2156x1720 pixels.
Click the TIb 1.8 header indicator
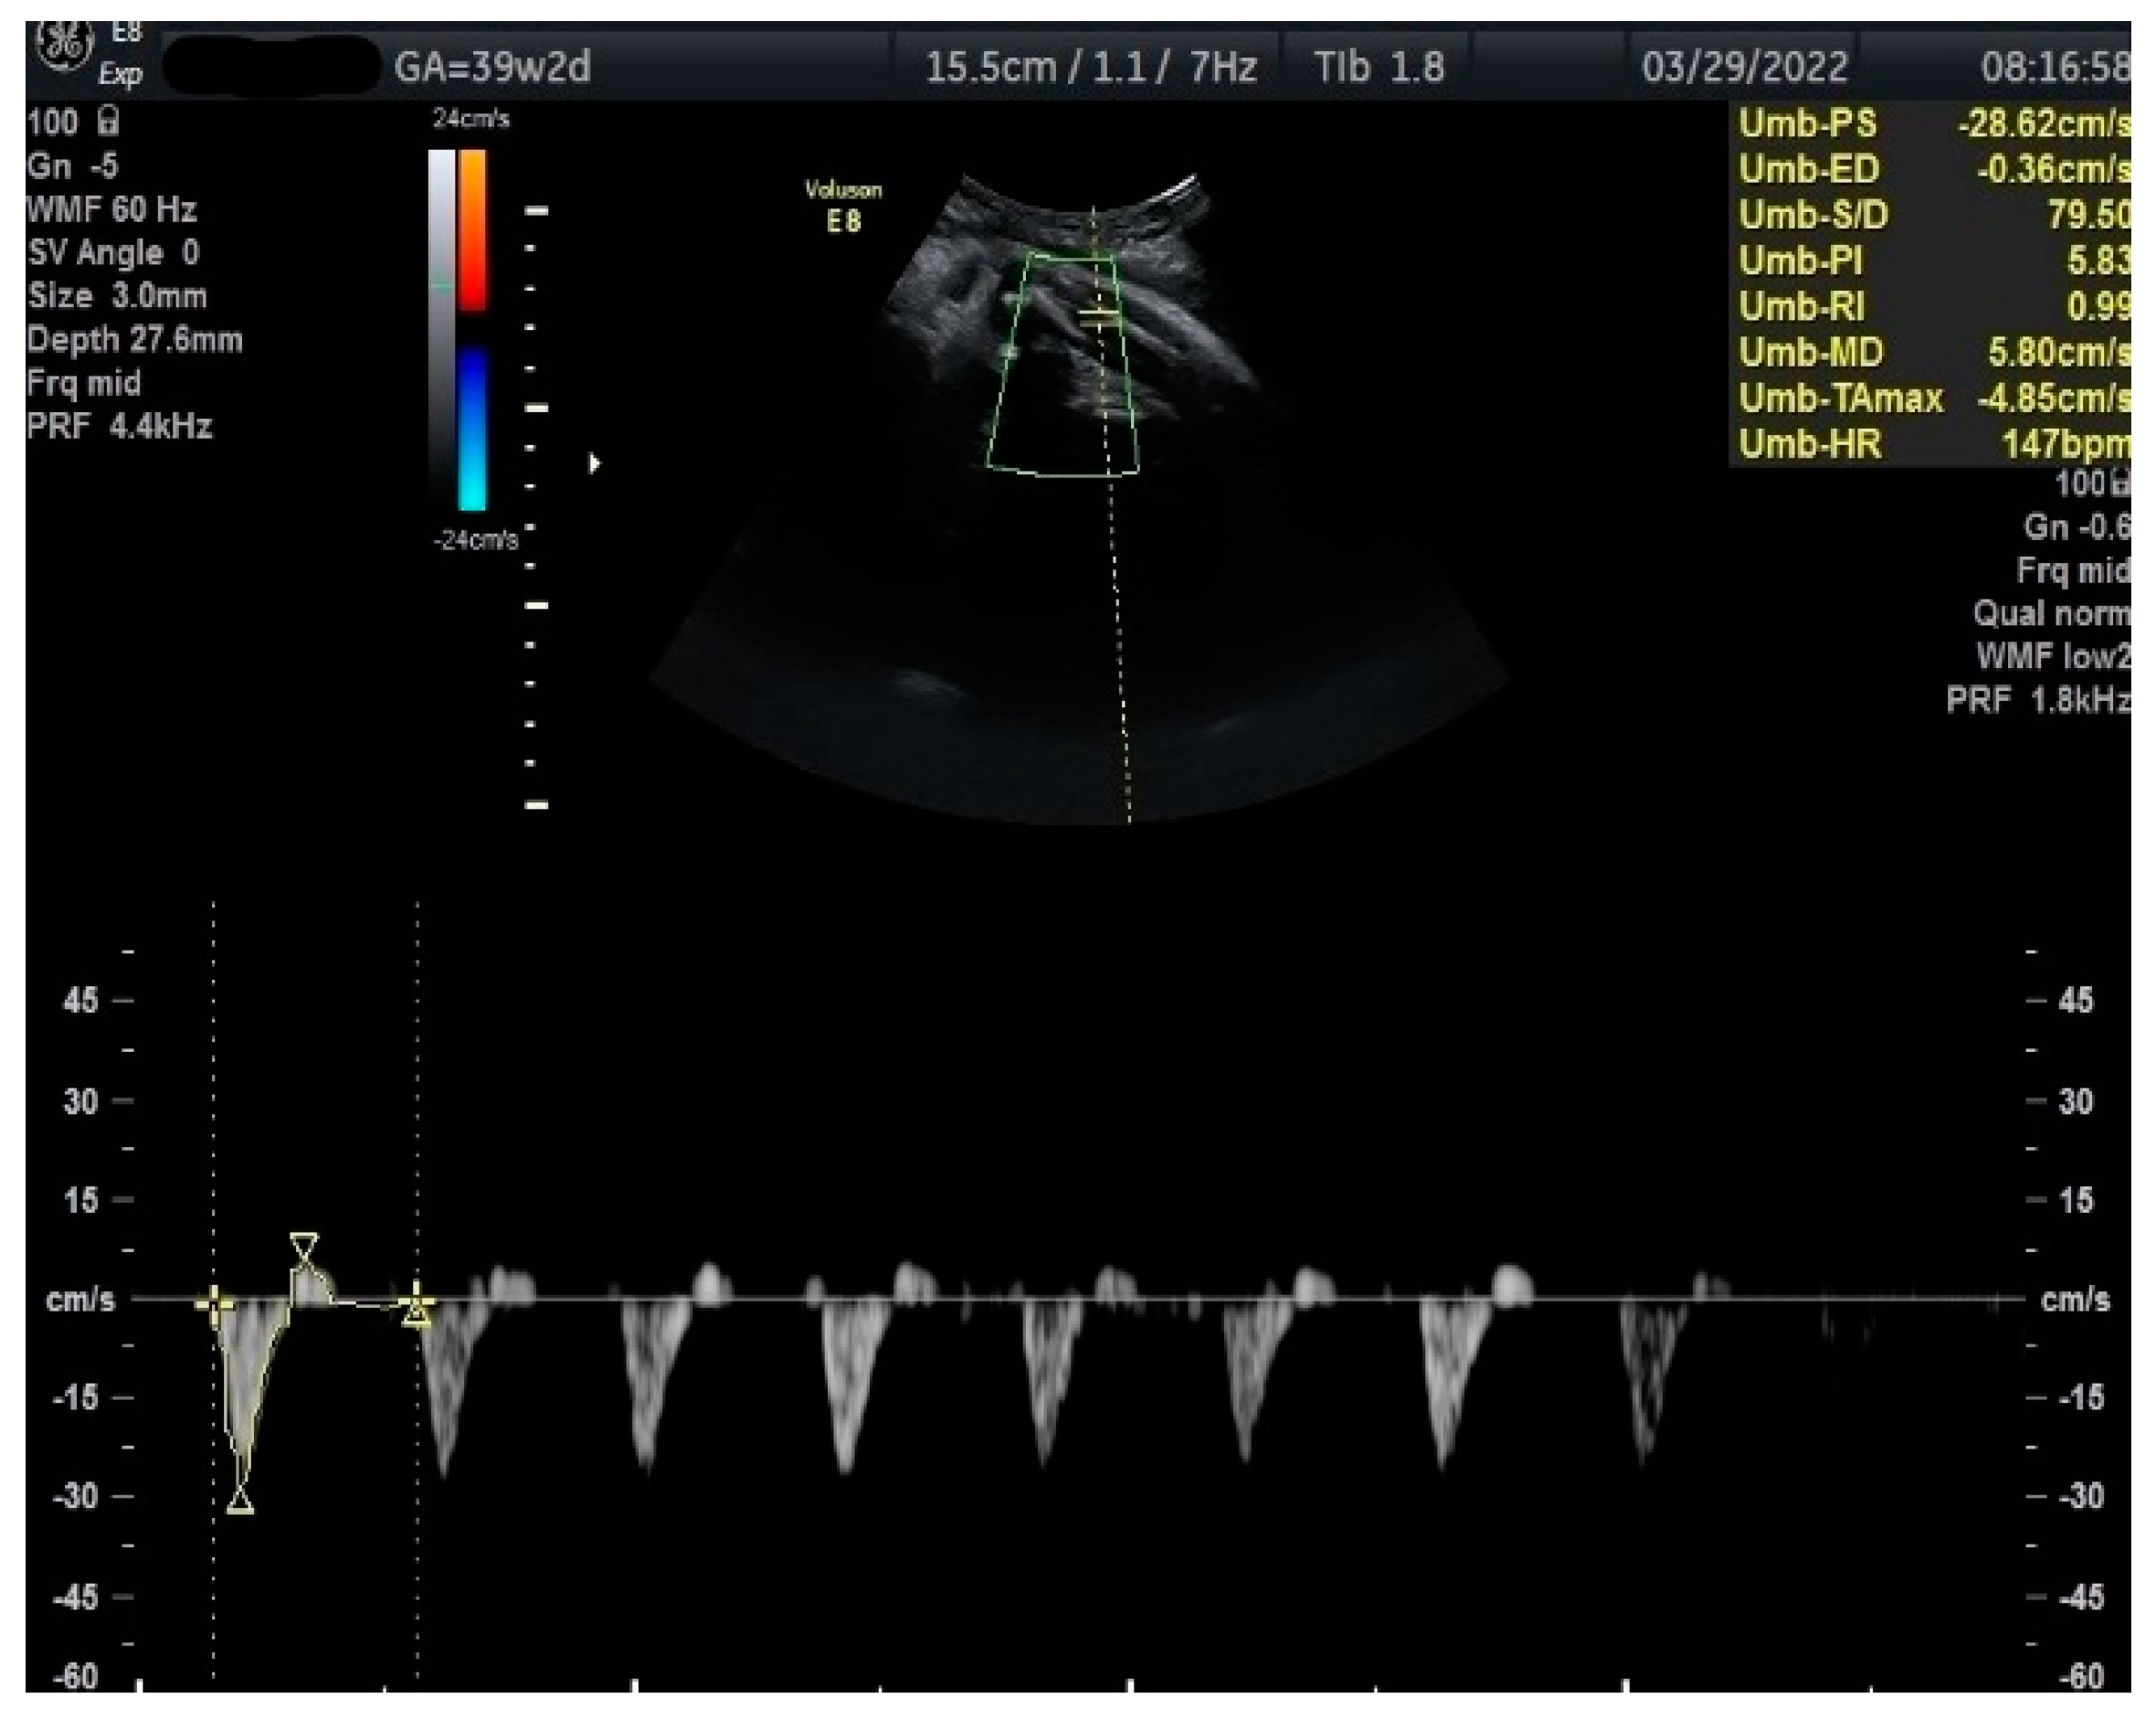tap(1378, 67)
